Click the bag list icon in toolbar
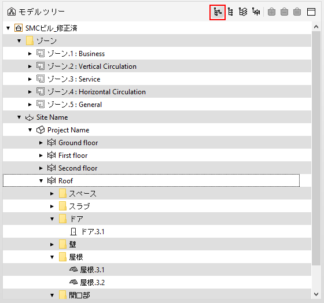324x303 pixels. pyautogui.click(x=297, y=12)
